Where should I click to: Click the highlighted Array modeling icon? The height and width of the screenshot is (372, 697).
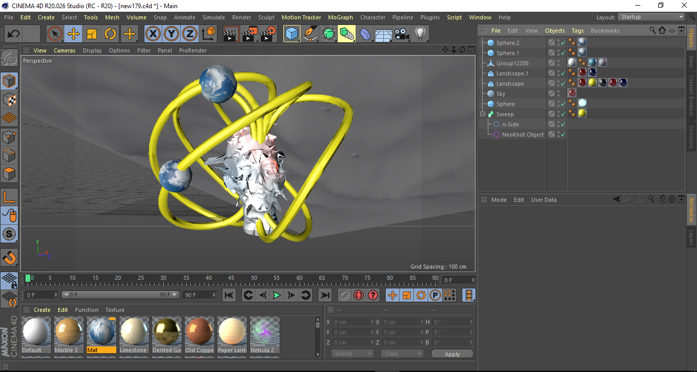(x=347, y=34)
